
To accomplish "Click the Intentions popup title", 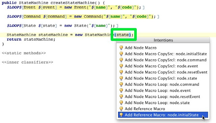I will coord(163,40).
